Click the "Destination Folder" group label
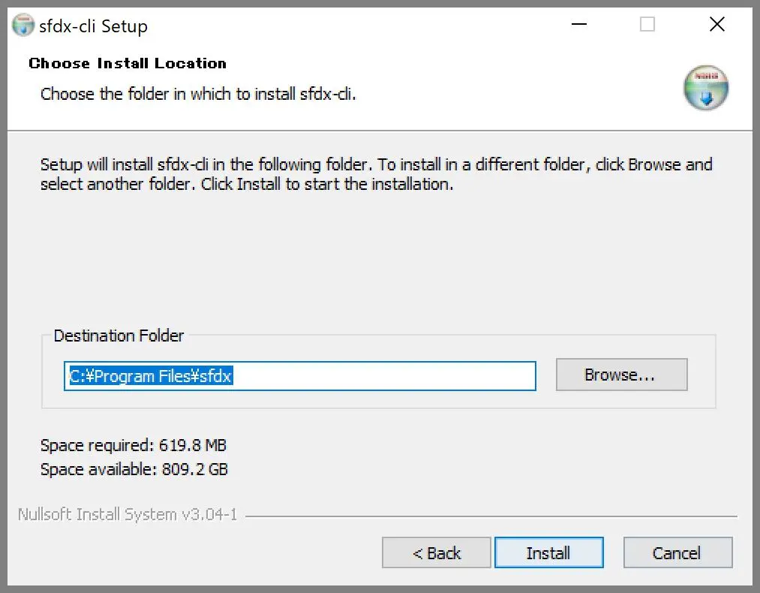The width and height of the screenshot is (760, 593). 119,336
